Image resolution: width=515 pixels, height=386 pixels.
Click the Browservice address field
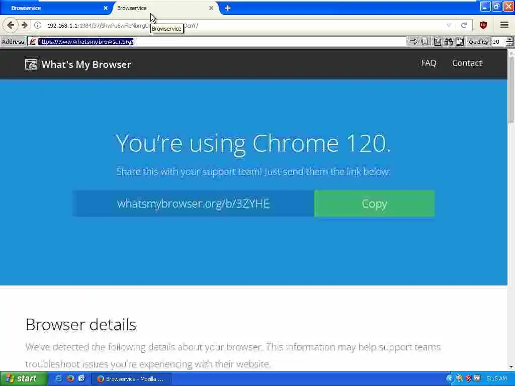click(x=217, y=42)
